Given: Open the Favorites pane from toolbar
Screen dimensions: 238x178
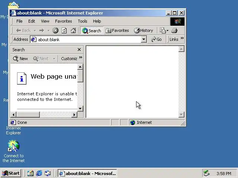Looking at the screenshot, I should pyautogui.click(x=117, y=30).
